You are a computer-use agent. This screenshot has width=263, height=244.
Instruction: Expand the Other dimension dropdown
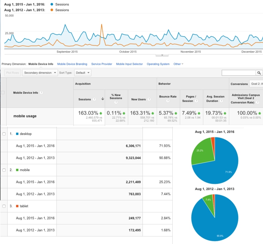[178, 64]
